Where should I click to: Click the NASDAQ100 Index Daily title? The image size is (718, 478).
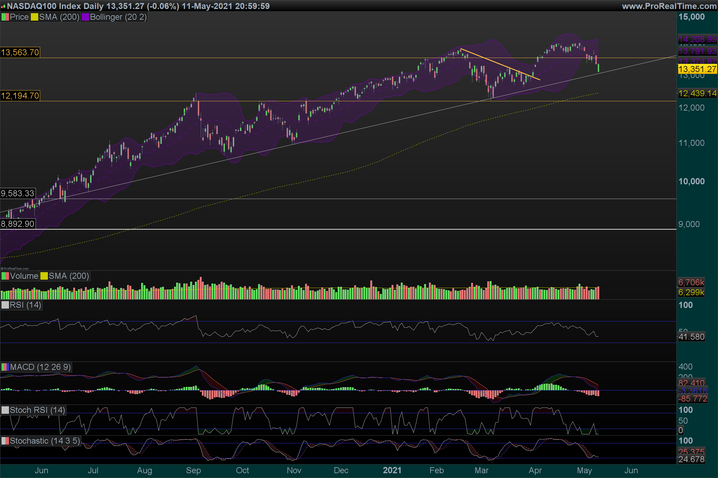click(55, 6)
